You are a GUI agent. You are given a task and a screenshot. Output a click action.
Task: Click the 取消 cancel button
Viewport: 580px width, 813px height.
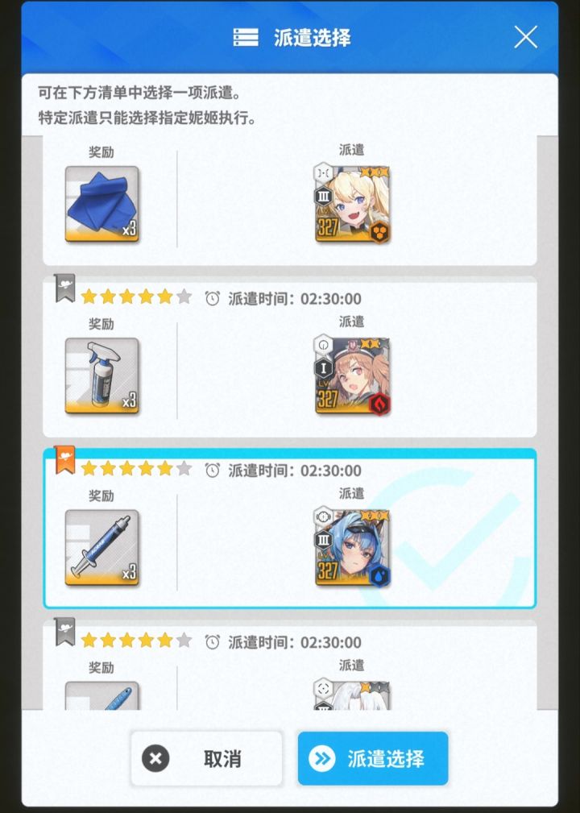coord(206,758)
